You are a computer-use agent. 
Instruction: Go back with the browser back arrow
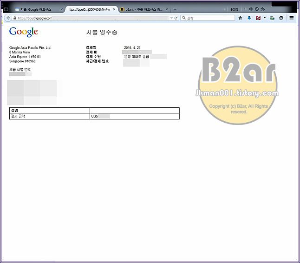(8, 18)
